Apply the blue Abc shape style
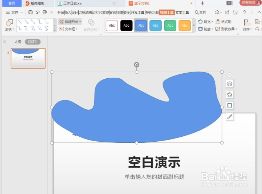Image resolution: width=262 pixels, height=194 pixels. pyautogui.click(x=141, y=25)
